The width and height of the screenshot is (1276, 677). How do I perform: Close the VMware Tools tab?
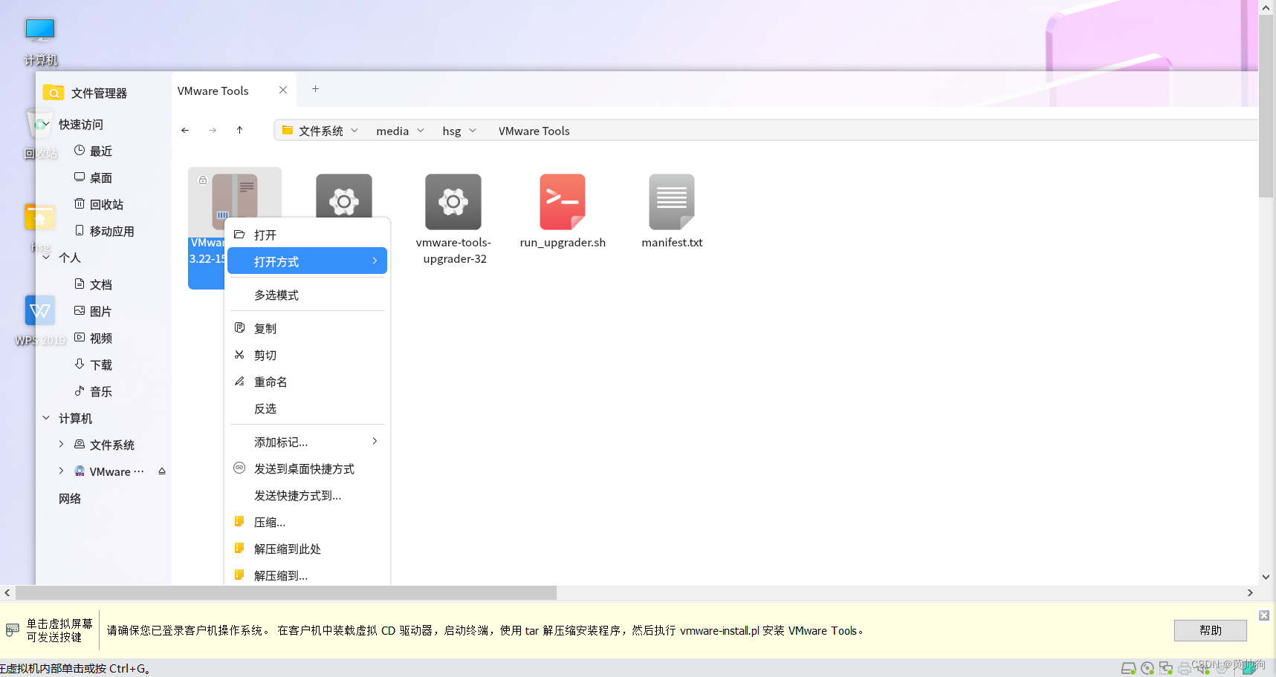283,90
